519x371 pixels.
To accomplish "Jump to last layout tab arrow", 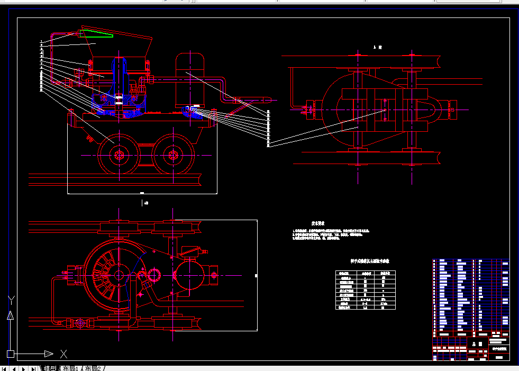I will (x=33, y=369).
